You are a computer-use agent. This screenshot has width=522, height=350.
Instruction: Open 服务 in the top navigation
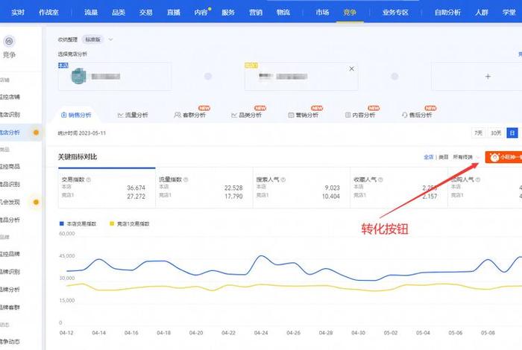pos(228,13)
